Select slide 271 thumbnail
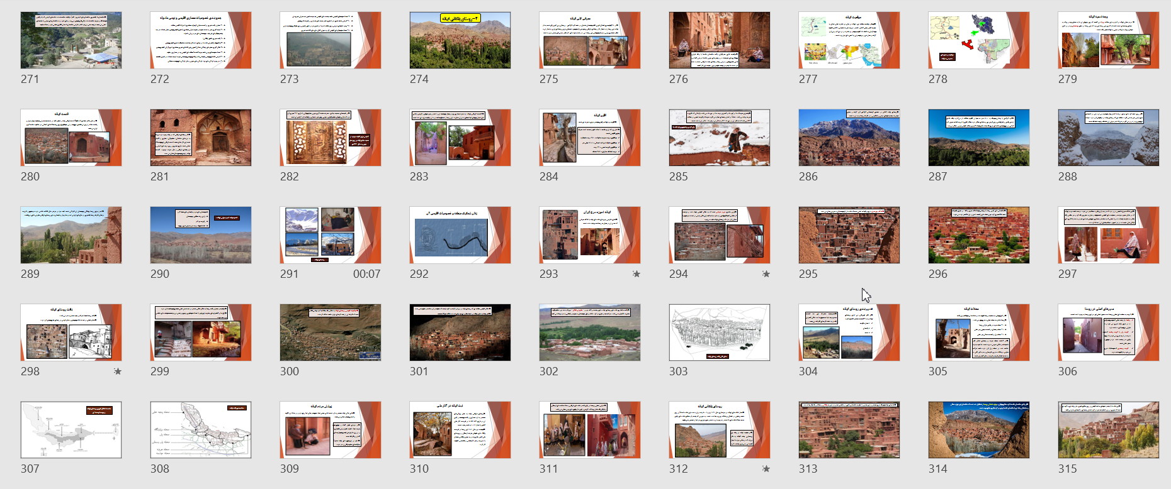The width and height of the screenshot is (1171, 489). (71, 40)
